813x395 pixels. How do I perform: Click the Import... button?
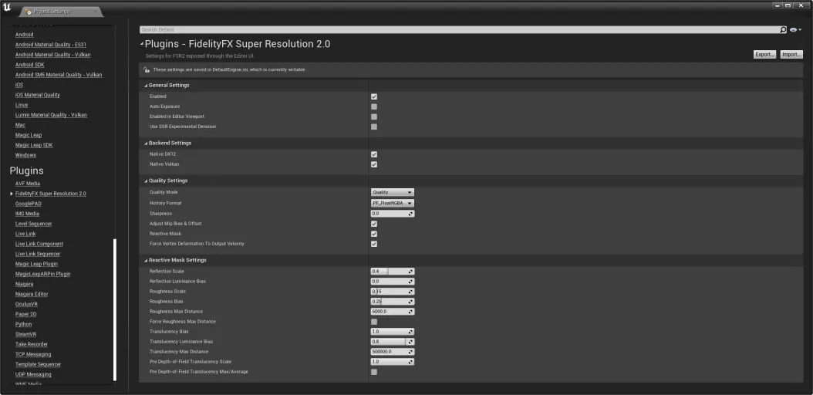[x=791, y=55]
